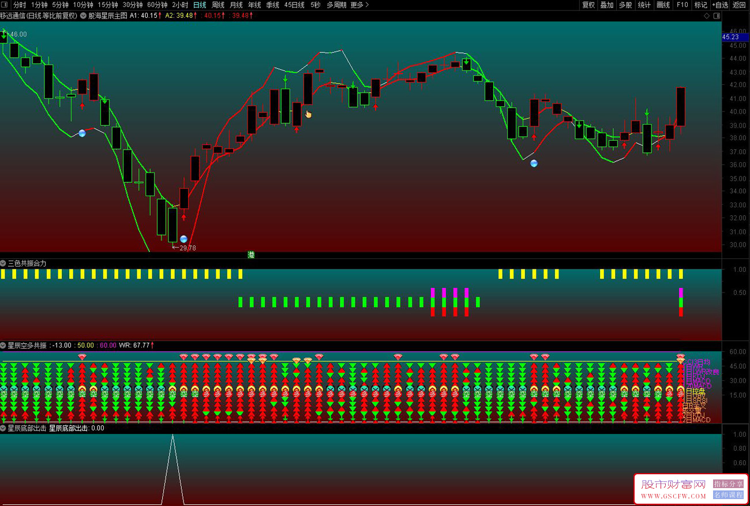
Task: Click the 名师课程 link in the bottom-right banner
Action: coord(728,494)
